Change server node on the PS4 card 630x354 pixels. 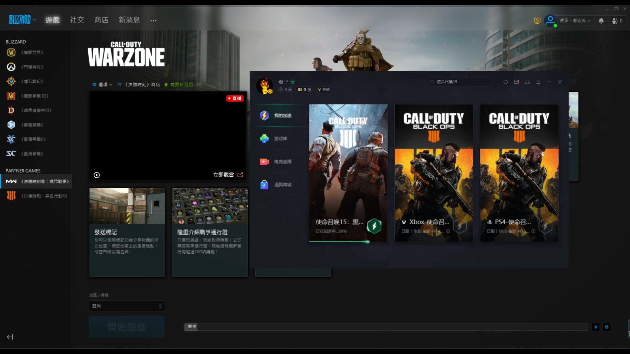pos(534,231)
